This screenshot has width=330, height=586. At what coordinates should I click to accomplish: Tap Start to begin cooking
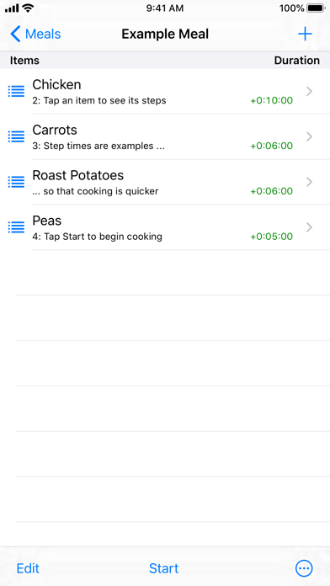coord(163,568)
